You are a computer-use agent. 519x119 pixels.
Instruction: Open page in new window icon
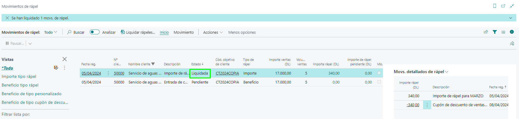503,6
